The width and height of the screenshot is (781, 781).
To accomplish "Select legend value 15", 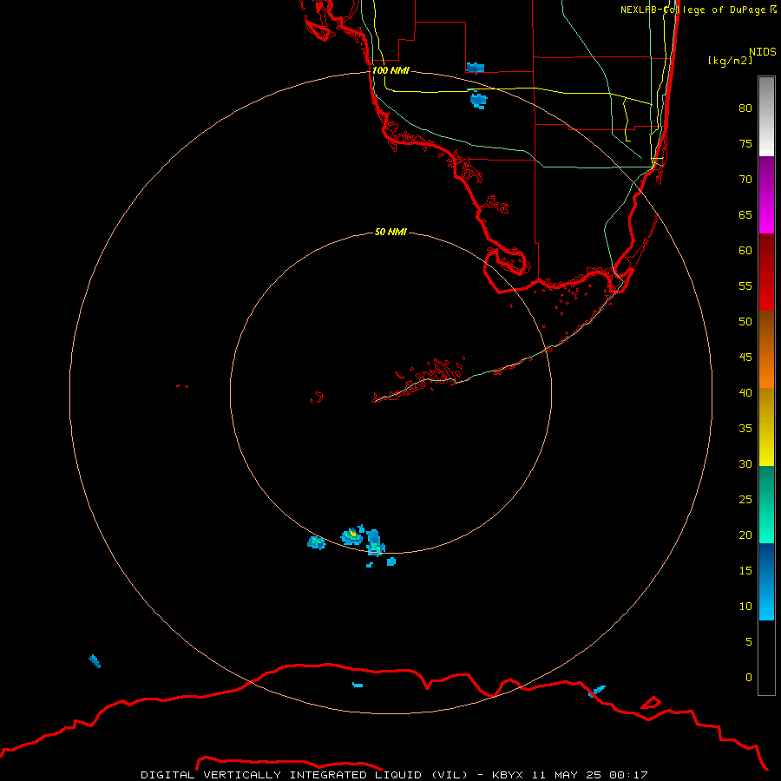I will pos(745,571).
